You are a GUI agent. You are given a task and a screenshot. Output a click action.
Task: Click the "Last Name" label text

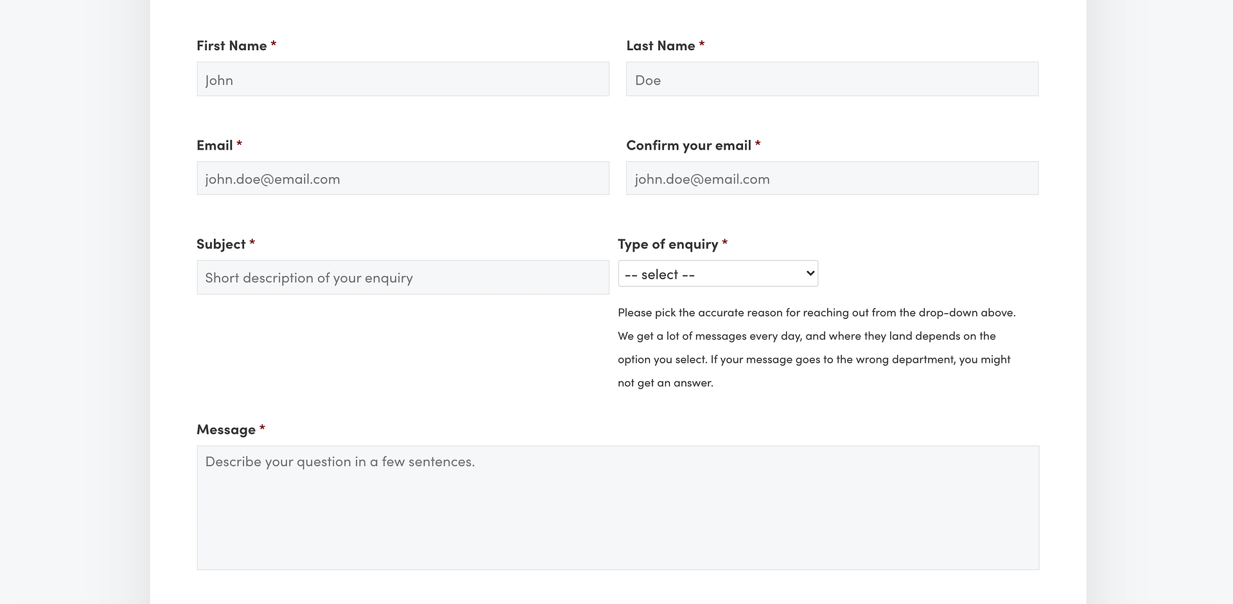660,46
